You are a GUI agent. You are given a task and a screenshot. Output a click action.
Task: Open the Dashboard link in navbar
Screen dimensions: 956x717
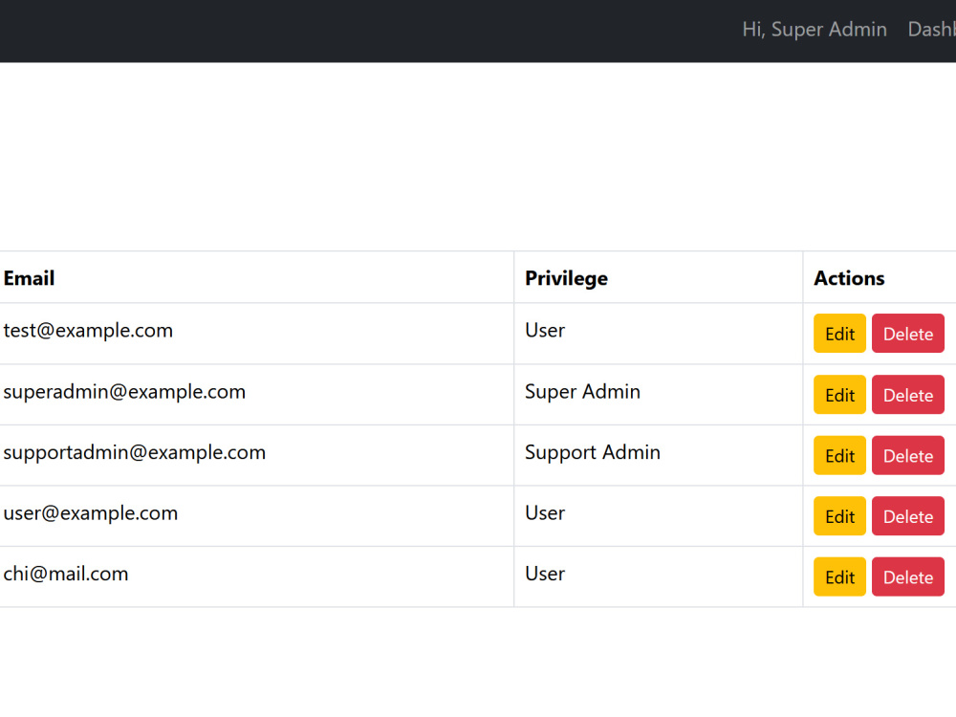point(931,30)
